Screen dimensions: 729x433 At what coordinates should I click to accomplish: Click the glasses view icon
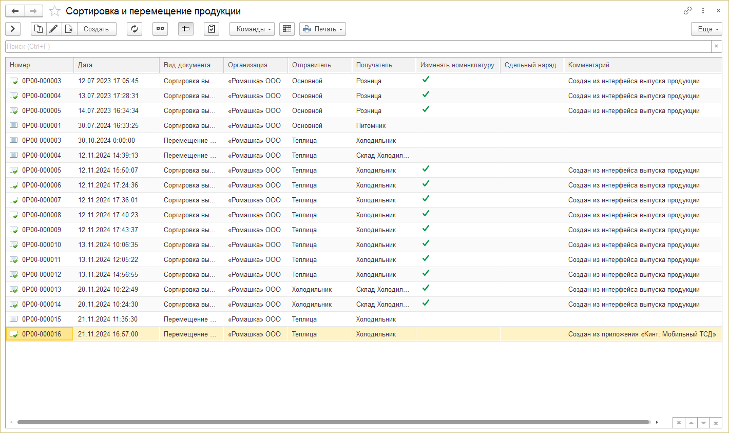click(x=160, y=29)
